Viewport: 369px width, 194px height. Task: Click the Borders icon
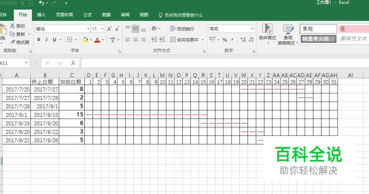pos(70,39)
